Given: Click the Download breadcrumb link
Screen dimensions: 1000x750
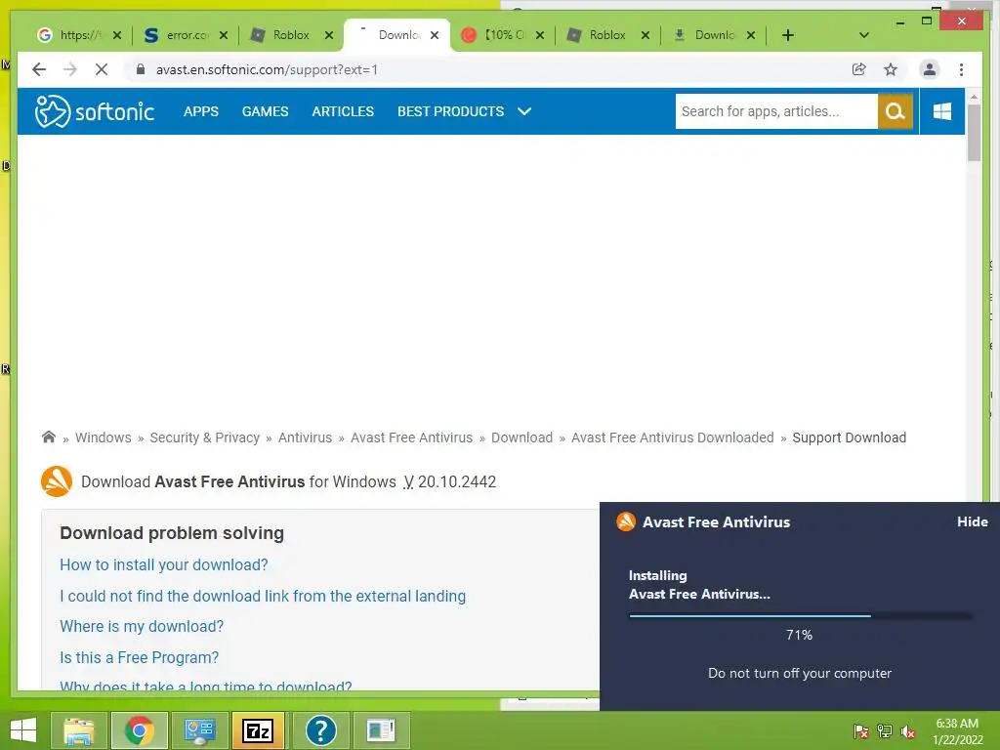Looking at the screenshot, I should click(x=521, y=437).
